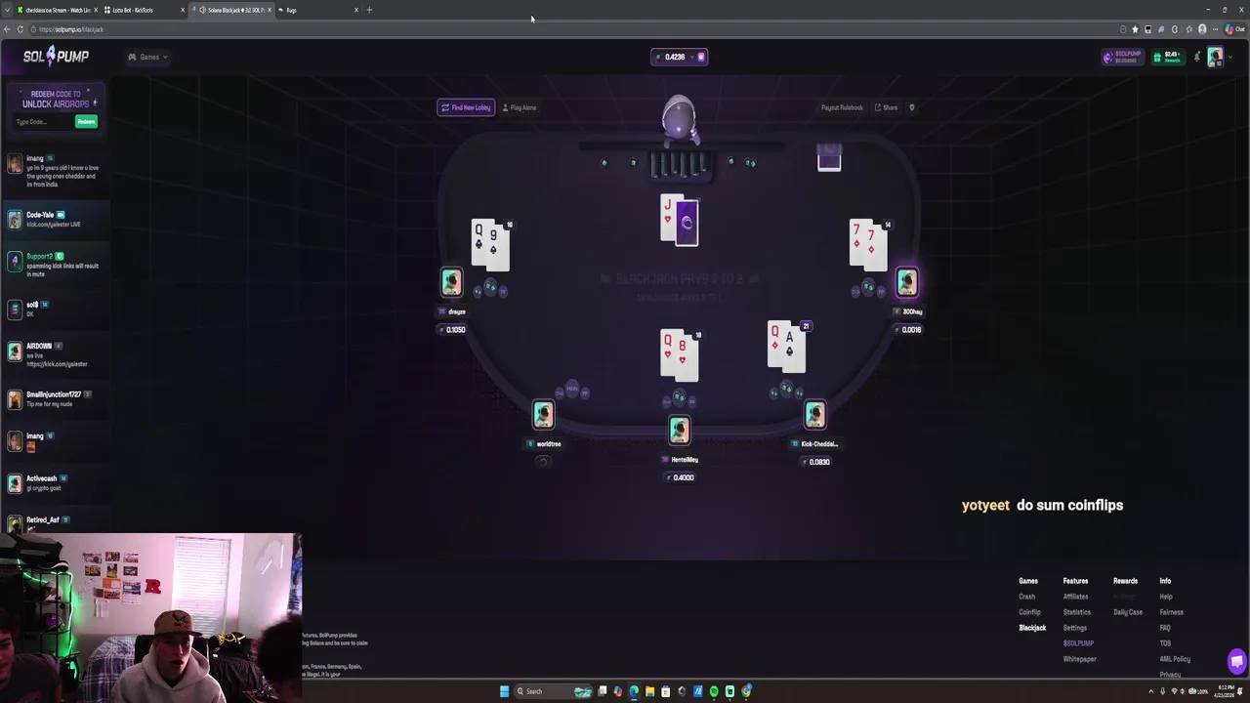The height and width of the screenshot is (703, 1250).
Task: Click the profile avatar in header
Action: pyautogui.click(x=1214, y=57)
